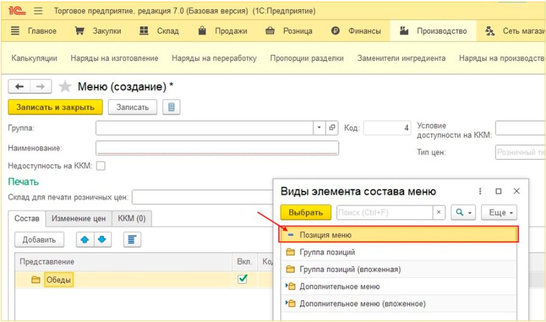Screen dimensions: 546x322
Task: Open the Группа field's open-form icon
Action: [x=332, y=128]
